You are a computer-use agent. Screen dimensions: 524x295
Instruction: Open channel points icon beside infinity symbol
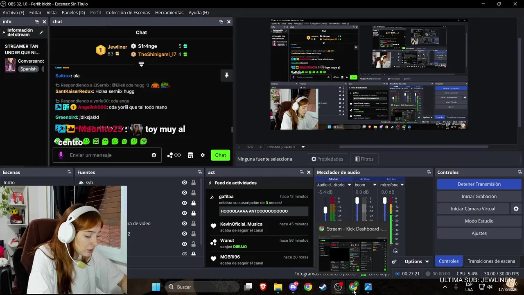pyautogui.click(x=170, y=155)
